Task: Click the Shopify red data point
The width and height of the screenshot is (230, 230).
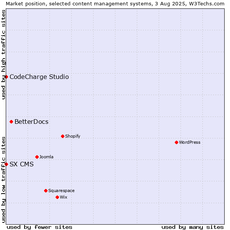Action: click(62, 136)
